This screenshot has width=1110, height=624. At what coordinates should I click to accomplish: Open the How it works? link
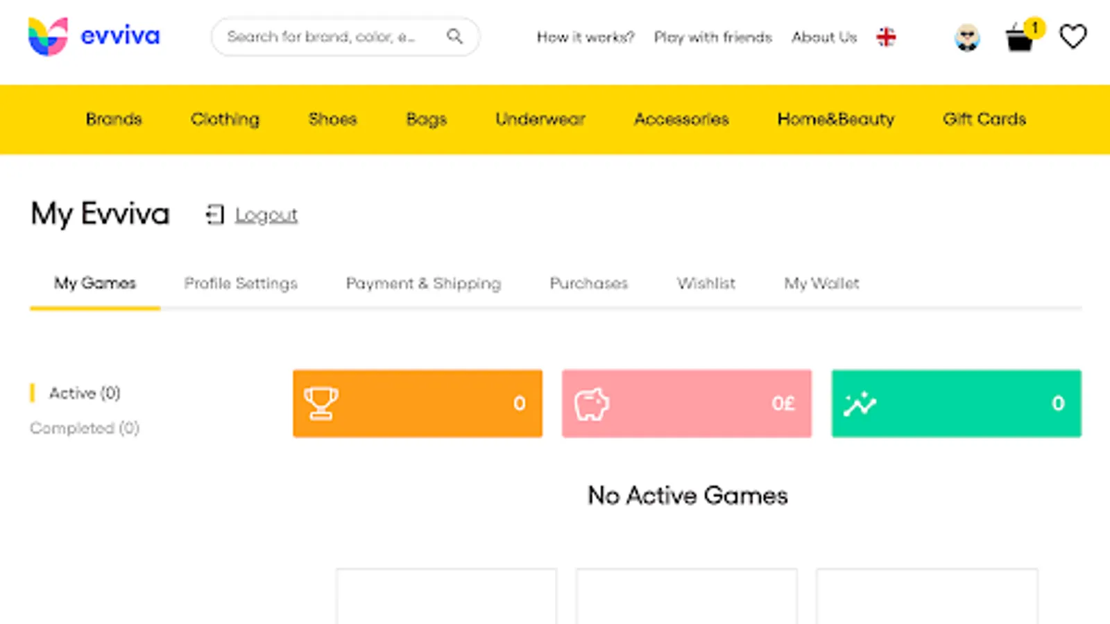click(x=586, y=37)
